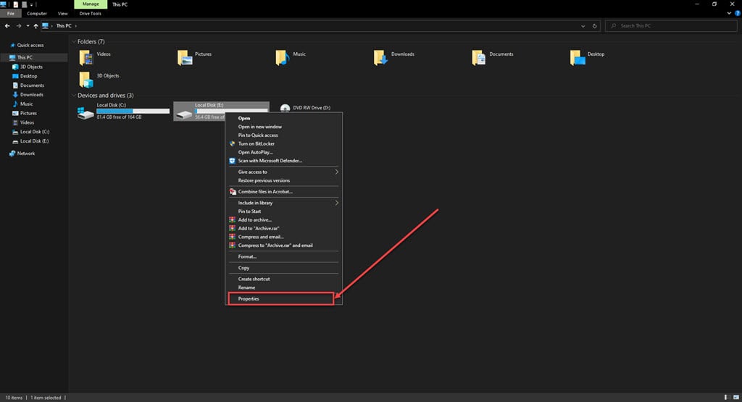742x402 pixels.
Task: Switch to large icons view in status bar
Action: (x=736, y=397)
